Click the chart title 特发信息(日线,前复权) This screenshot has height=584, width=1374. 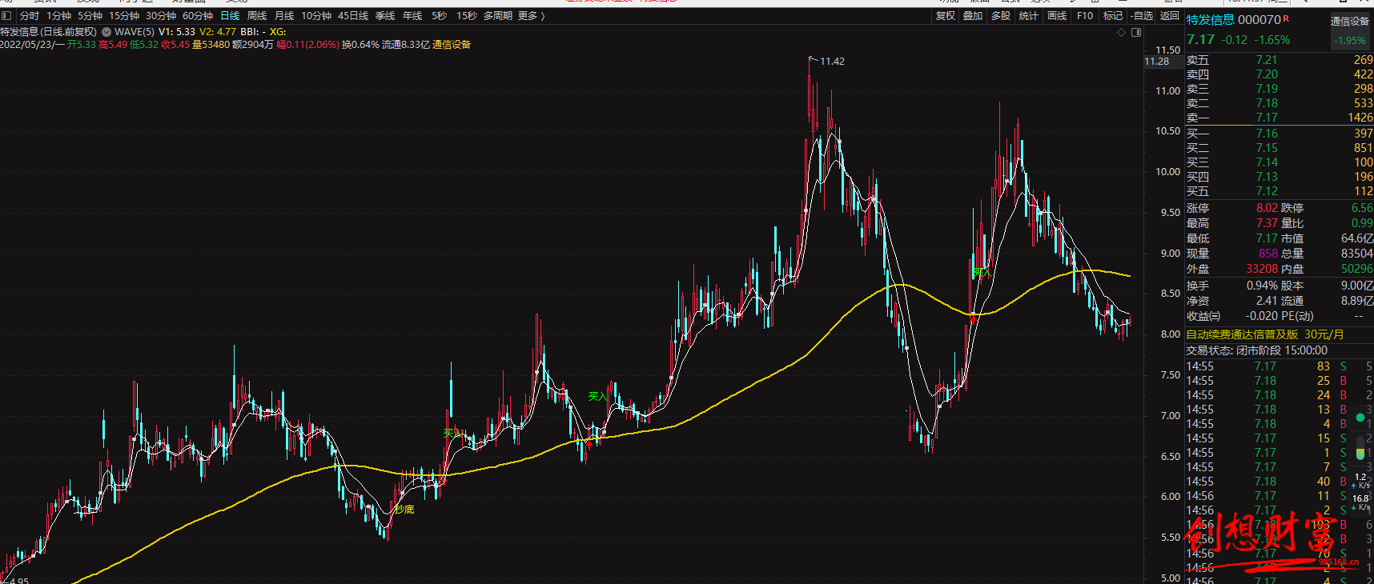49,32
